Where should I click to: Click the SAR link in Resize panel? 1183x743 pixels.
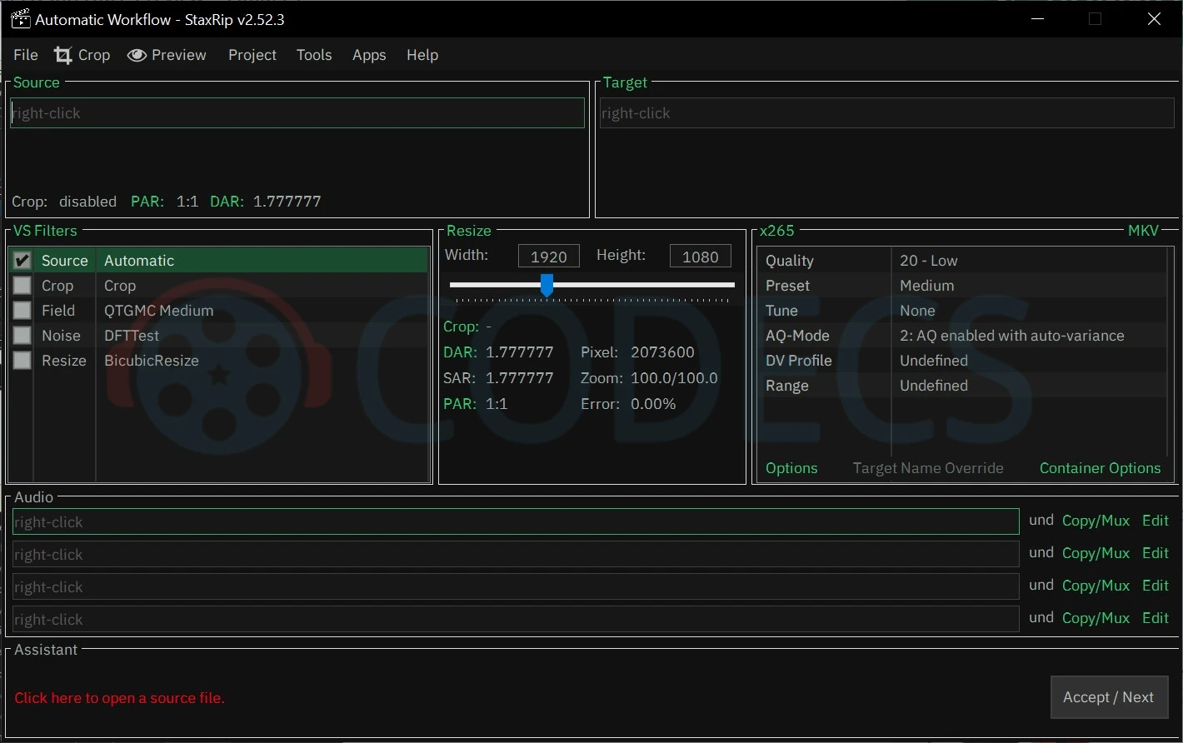point(460,378)
